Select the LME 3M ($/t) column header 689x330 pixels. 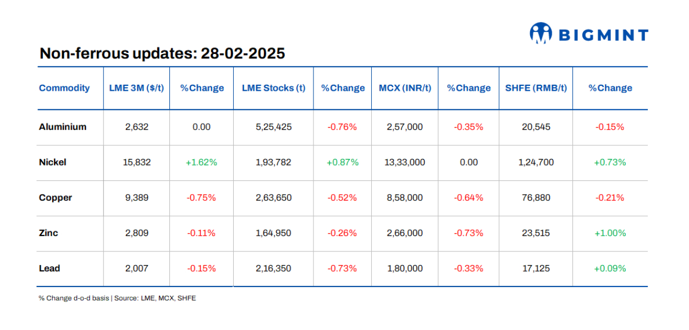pyautogui.click(x=136, y=88)
